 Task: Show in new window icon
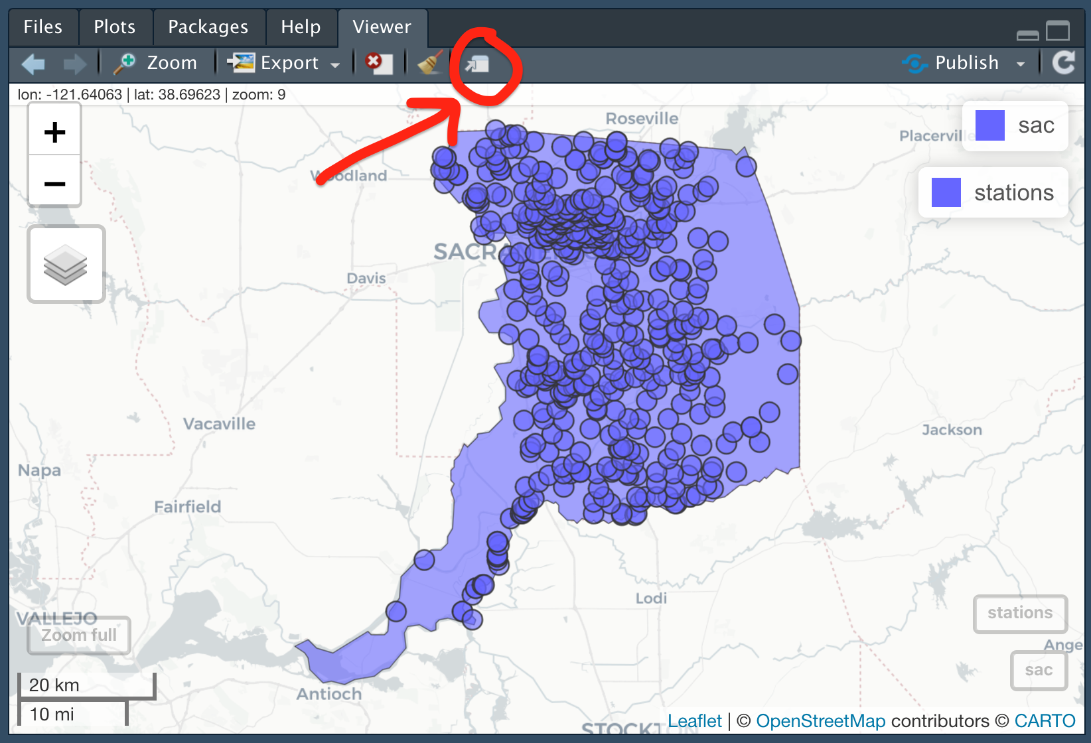477,64
